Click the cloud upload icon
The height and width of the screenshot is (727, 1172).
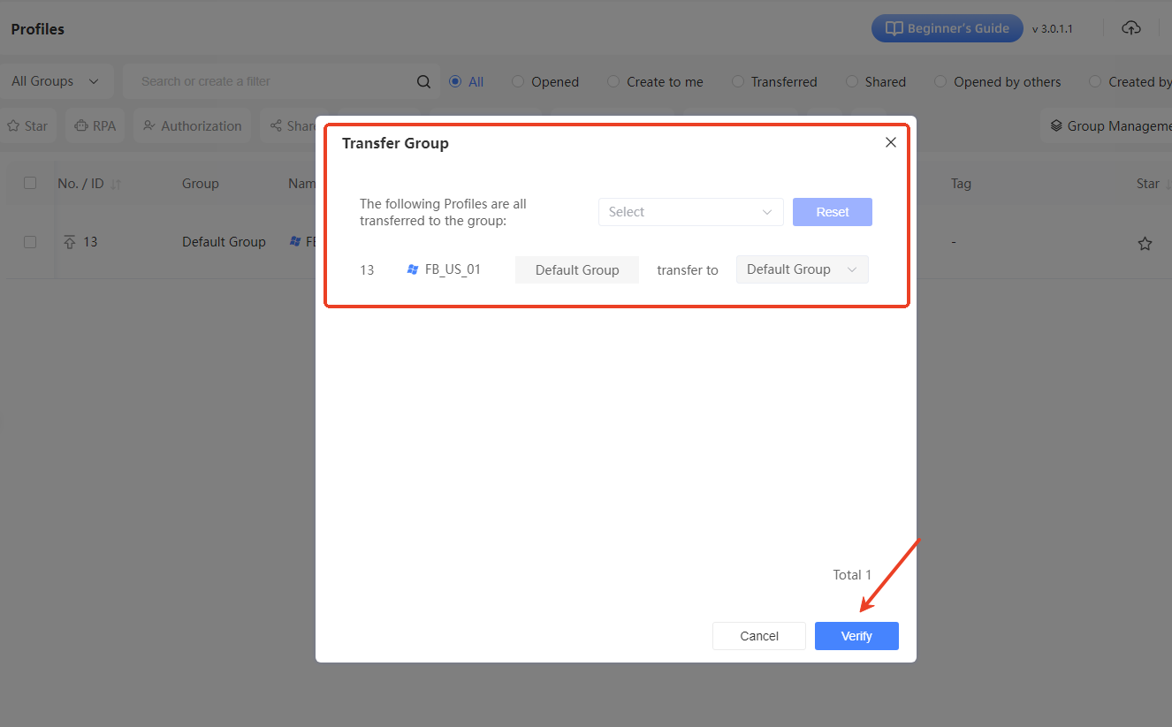(1130, 28)
